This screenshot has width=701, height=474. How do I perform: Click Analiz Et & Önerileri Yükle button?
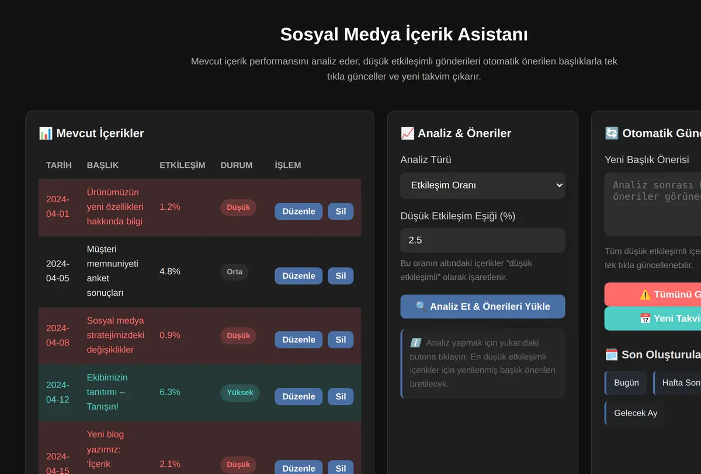click(483, 306)
